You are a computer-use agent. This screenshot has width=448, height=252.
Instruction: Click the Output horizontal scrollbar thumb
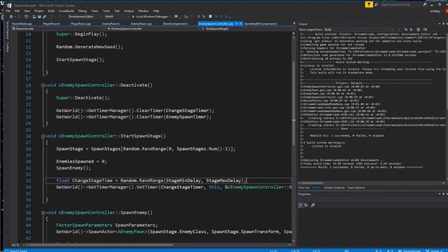(312, 183)
